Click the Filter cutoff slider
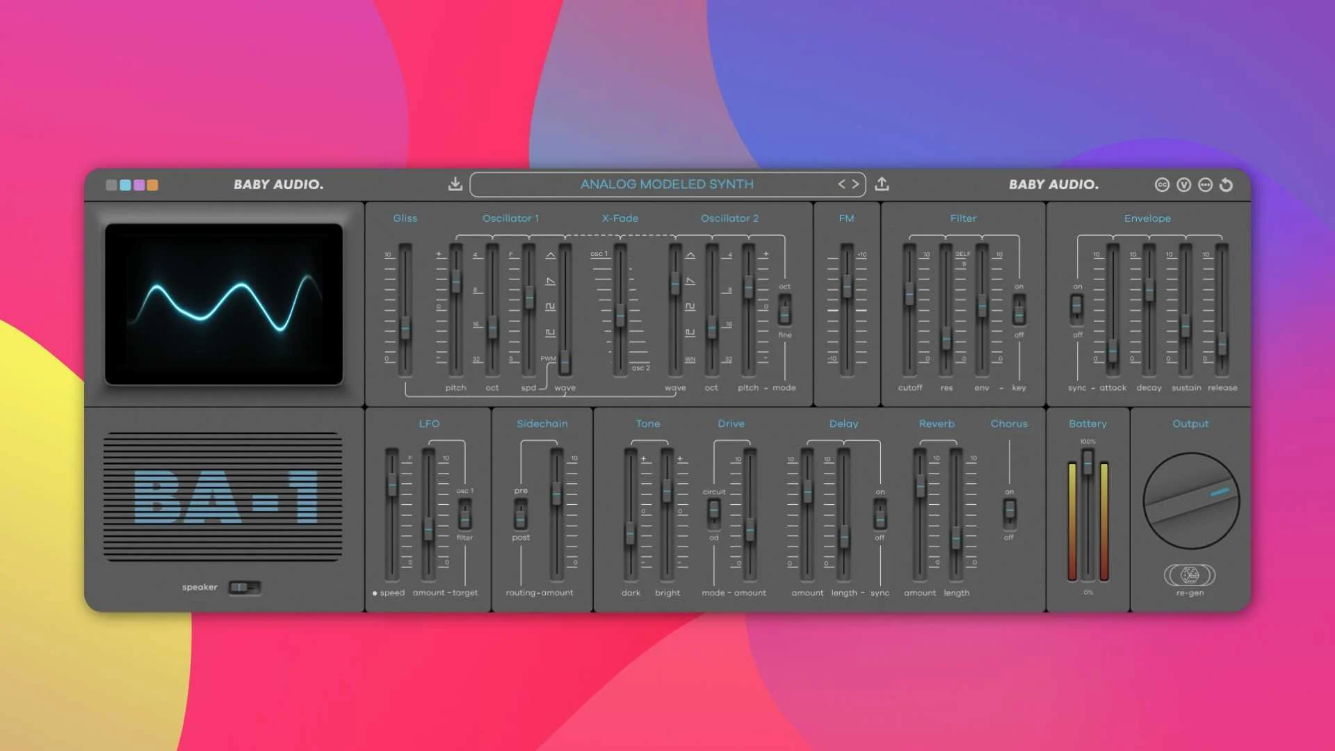1335x751 pixels. tap(909, 294)
